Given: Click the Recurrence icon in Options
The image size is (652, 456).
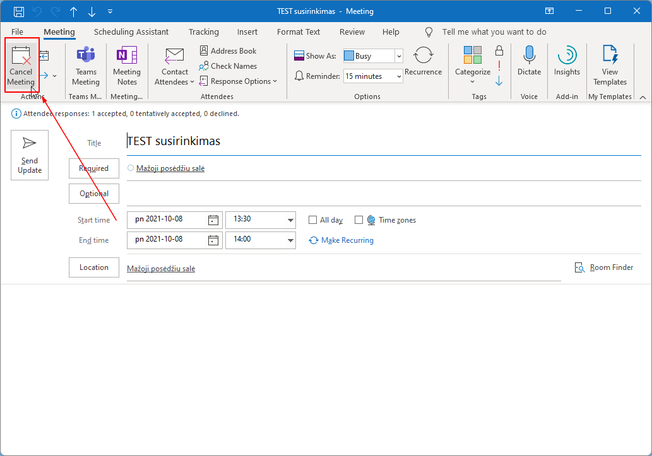Looking at the screenshot, I should tap(423, 56).
